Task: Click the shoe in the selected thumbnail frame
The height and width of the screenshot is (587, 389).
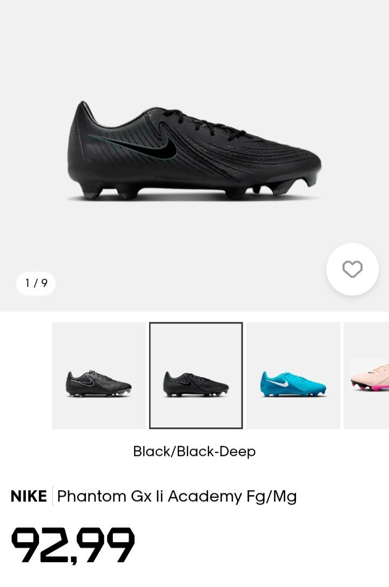Action: 196,384
